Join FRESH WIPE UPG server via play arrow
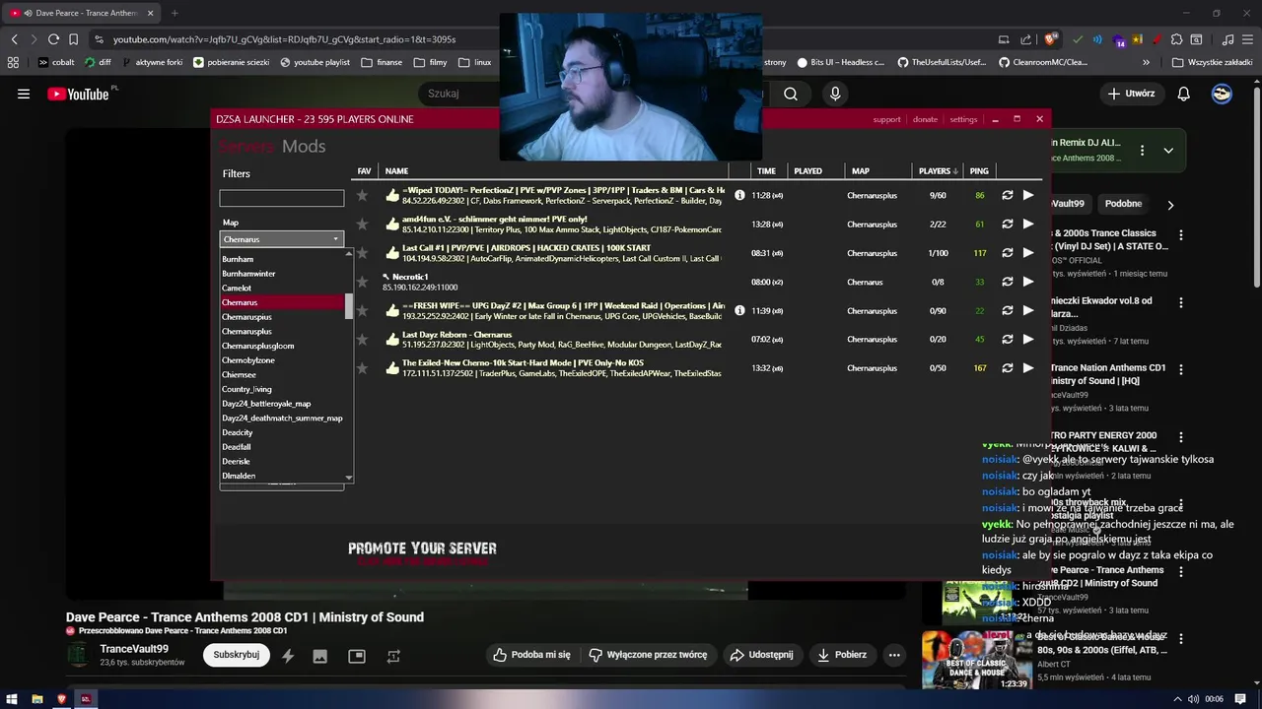1262x709 pixels. pyautogui.click(x=1028, y=310)
